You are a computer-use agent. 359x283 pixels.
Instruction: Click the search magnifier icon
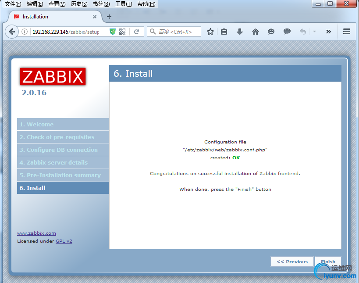(x=153, y=32)
